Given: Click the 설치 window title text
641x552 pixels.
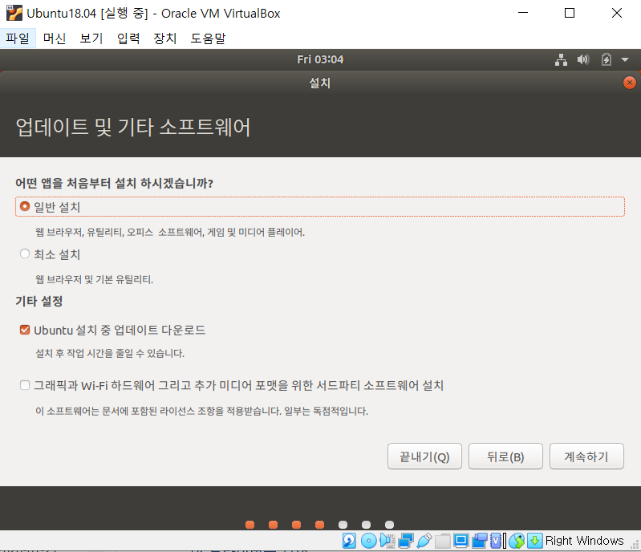Looking at the screenshot, I should point(319,83).
